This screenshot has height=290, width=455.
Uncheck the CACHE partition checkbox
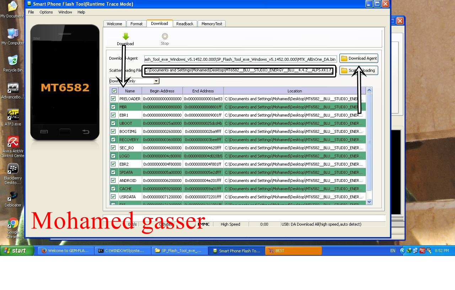coord(113,189)
